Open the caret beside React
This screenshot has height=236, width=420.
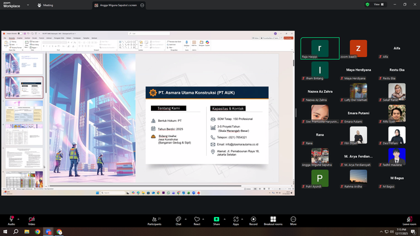tap(203, 219)
